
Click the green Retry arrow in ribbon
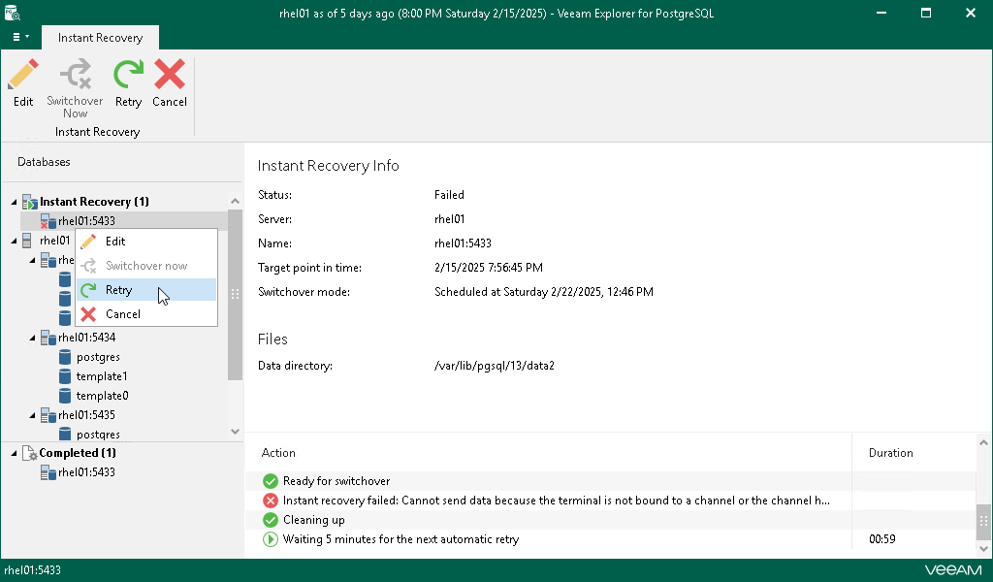pos(128,75)
